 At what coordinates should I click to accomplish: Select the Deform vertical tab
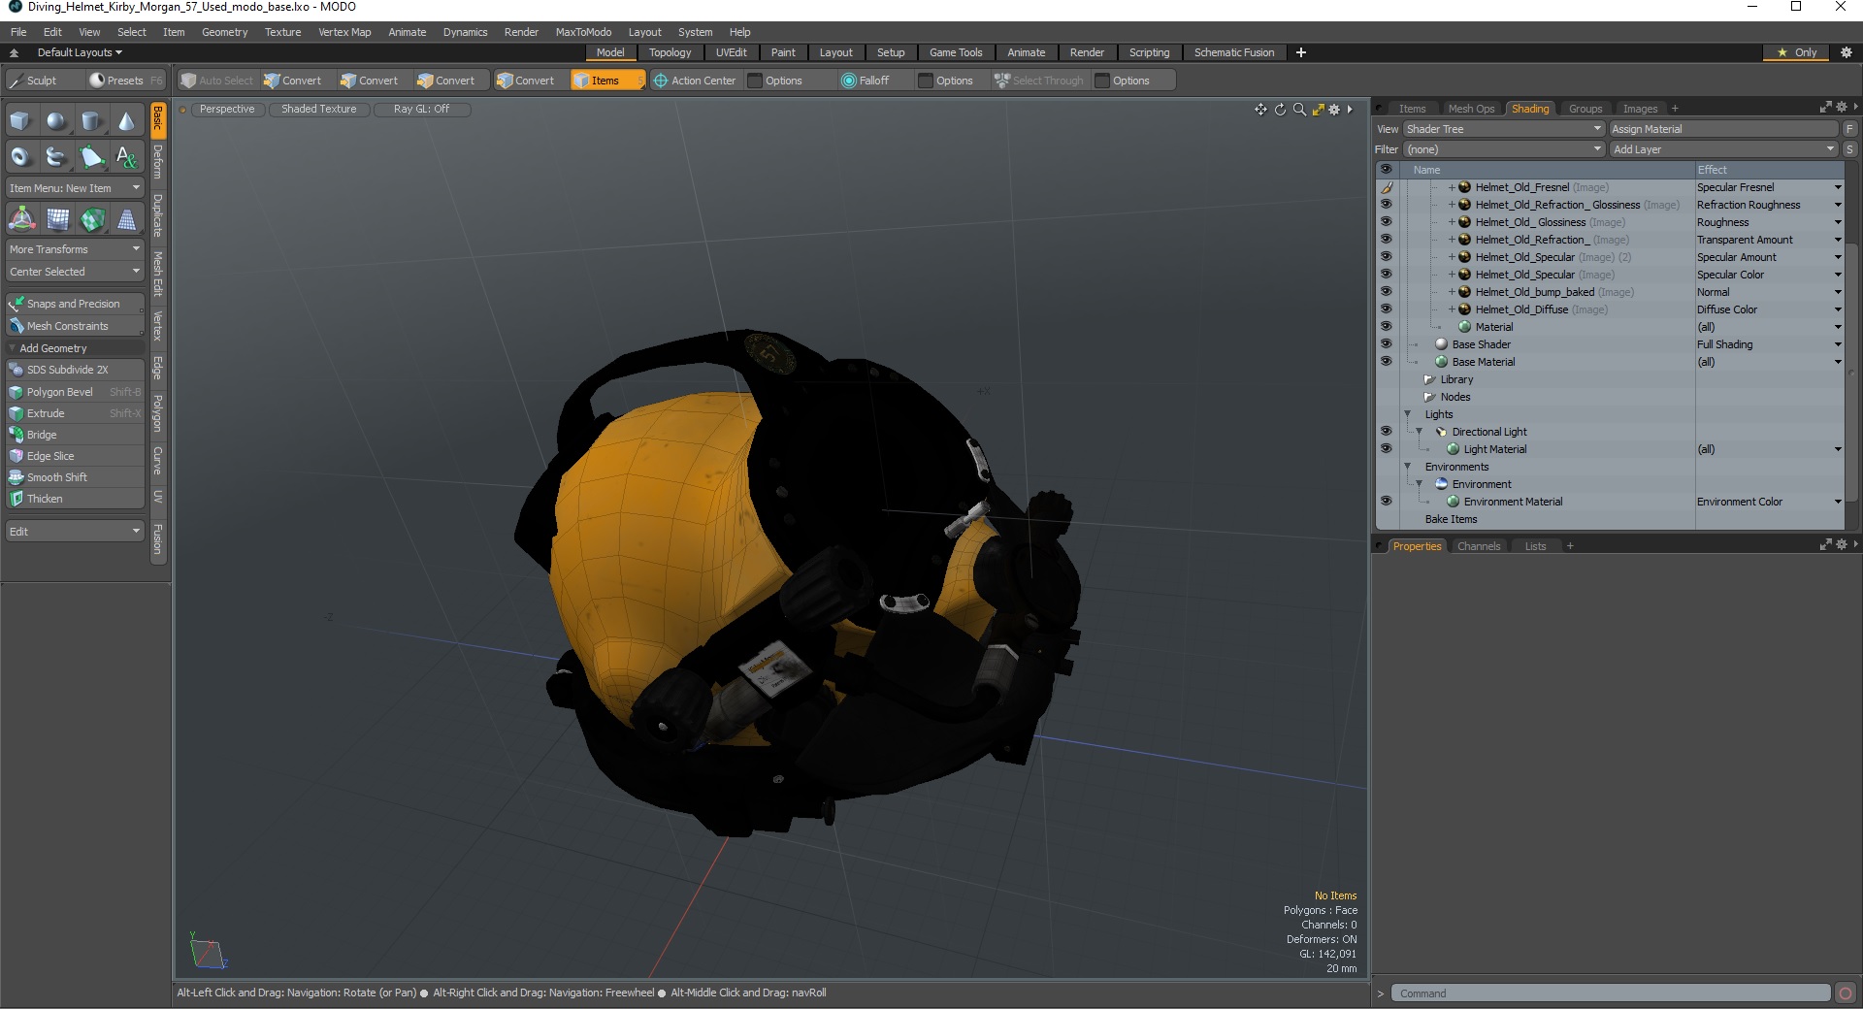coord(158,162)
